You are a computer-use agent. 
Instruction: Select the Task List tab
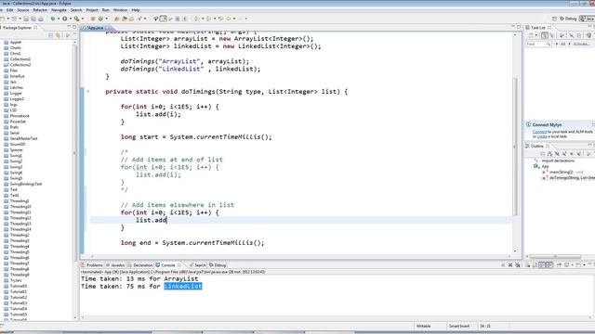537,28
